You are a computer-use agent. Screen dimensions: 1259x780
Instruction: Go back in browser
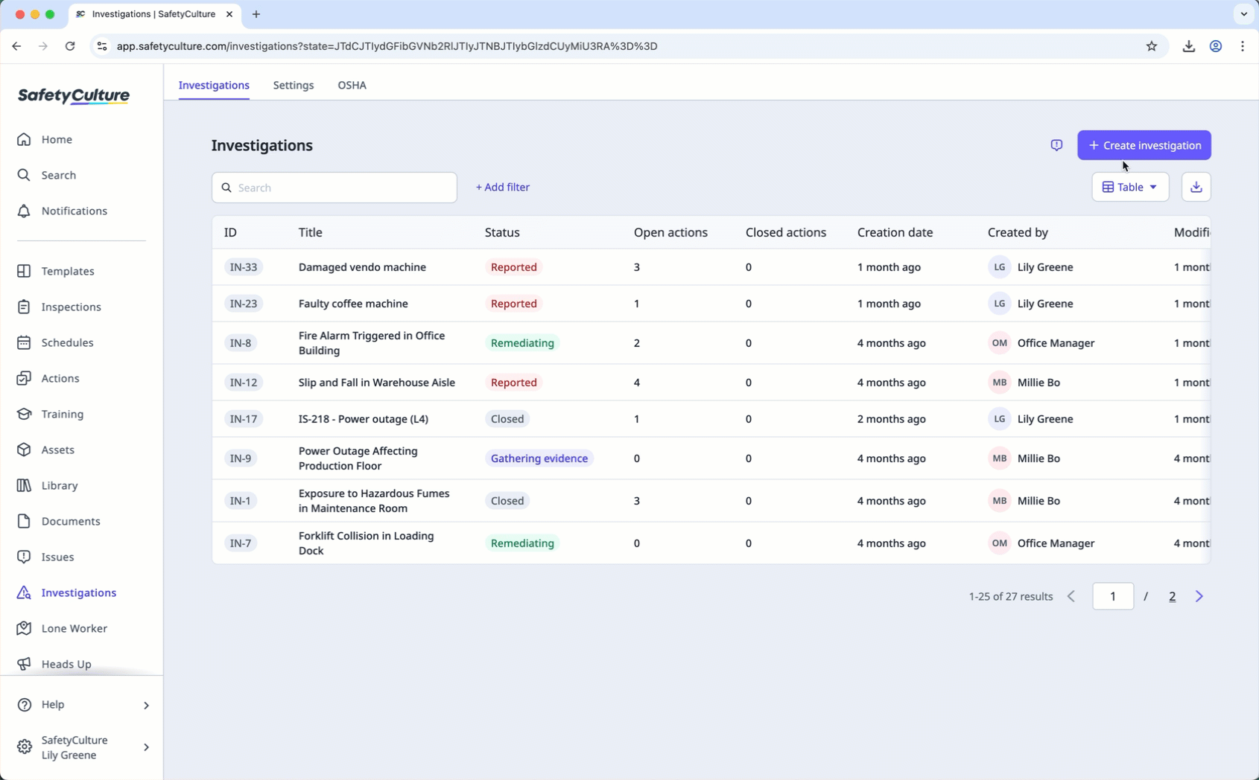[16, 46]
